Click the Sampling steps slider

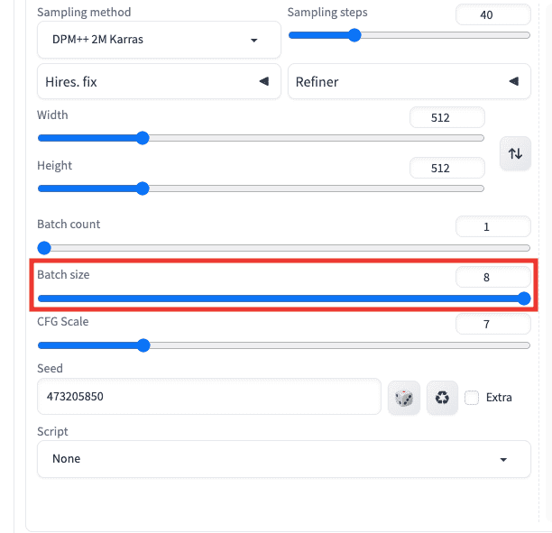409,36
